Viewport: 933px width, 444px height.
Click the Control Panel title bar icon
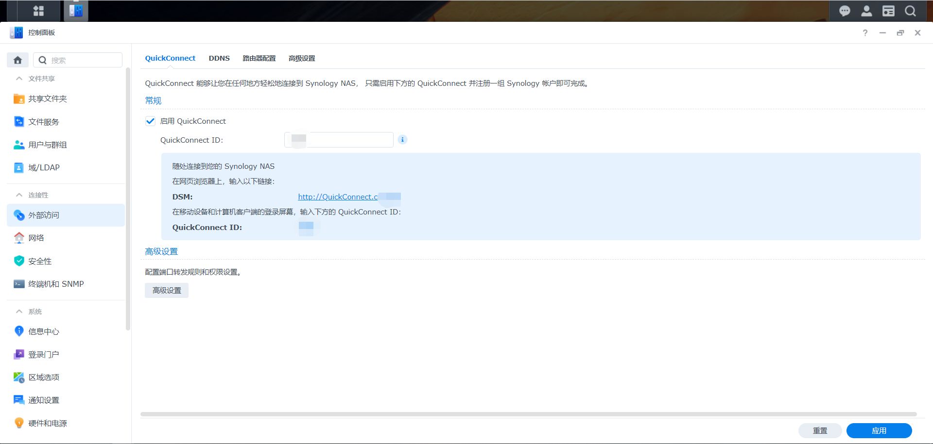(16, 33)
